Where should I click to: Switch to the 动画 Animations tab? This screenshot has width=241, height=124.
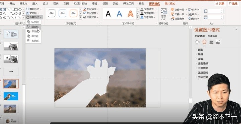(x=66, y=4)
